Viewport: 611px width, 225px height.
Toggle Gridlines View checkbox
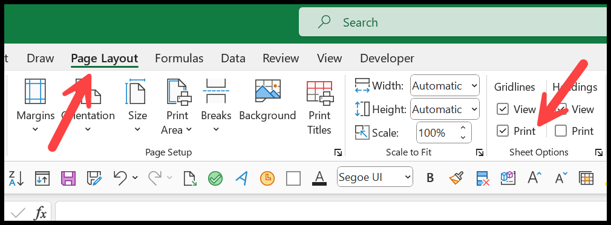(503, 109)
